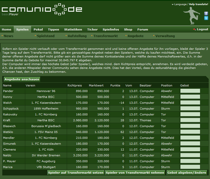Open the Transfermarkt submenu

coord(106,36)
